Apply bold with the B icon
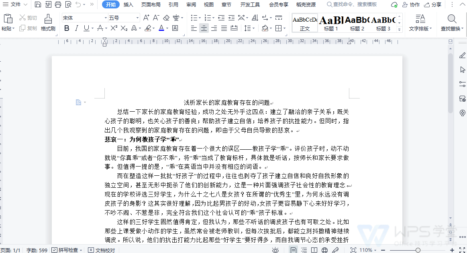The width and height of the screenshot is (467, 253). point(67,28)
